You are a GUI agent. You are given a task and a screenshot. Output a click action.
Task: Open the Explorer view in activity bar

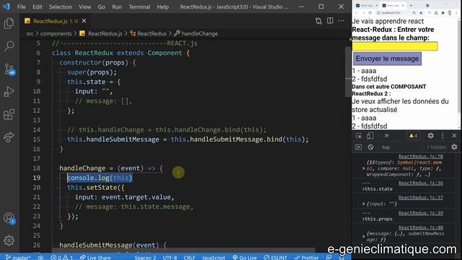[x=9, y=24]
